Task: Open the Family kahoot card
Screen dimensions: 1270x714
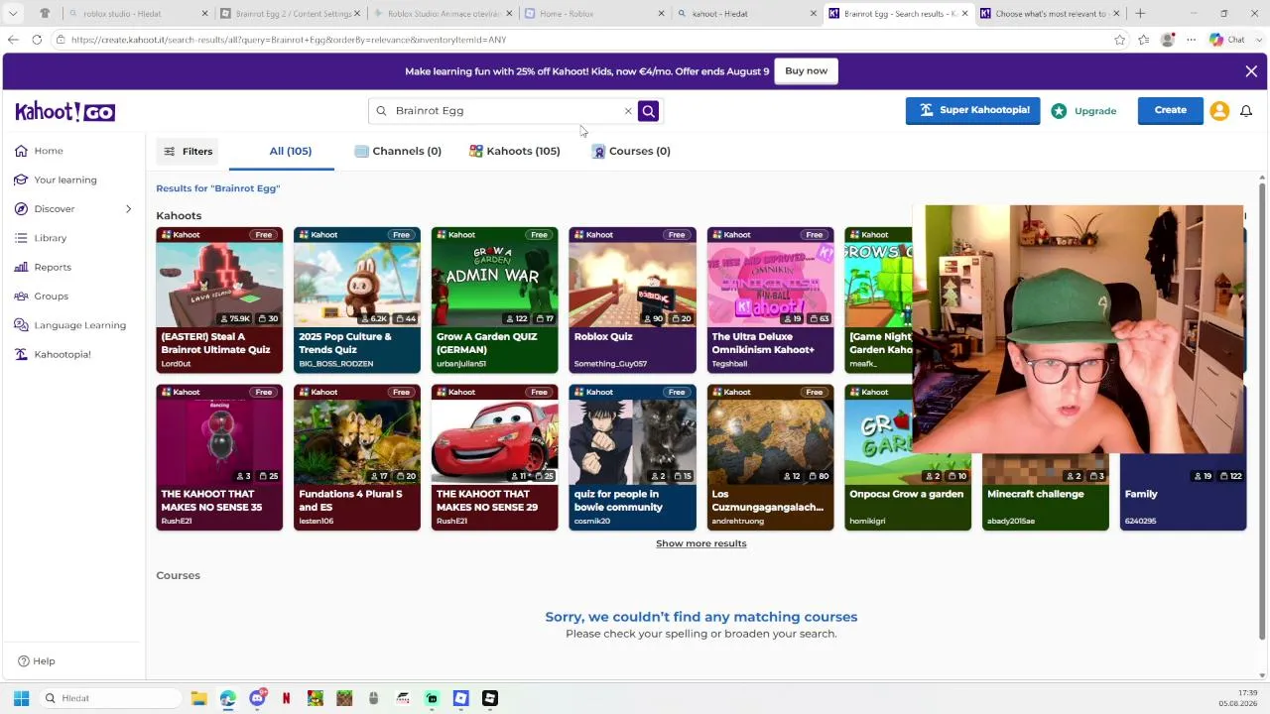Action: tap(1184, 493)
